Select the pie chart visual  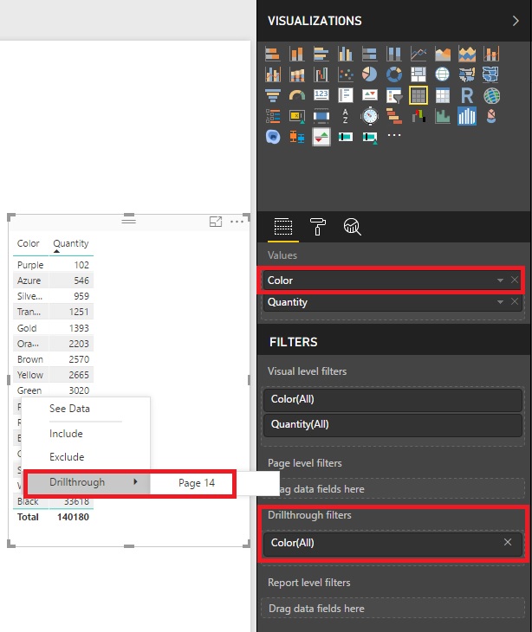pos(370,74)
